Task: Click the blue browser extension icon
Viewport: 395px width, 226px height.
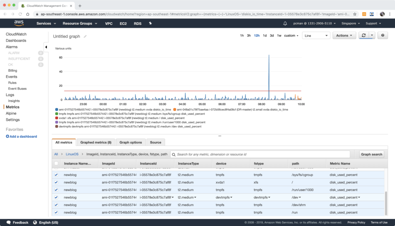Action: (x=372, y=14)
